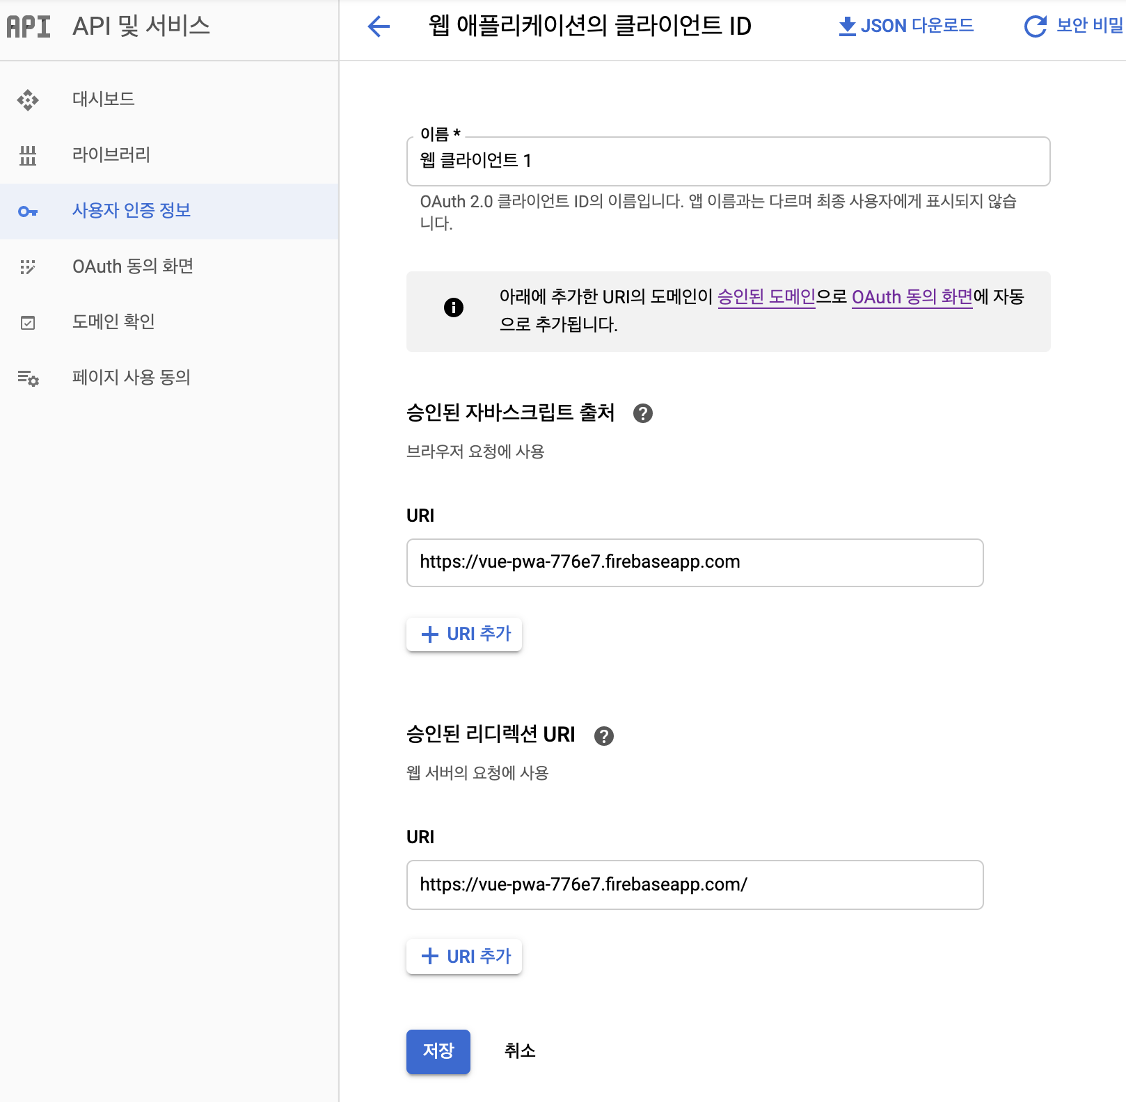Open 도메인 확인 menu item

point(169,322)
